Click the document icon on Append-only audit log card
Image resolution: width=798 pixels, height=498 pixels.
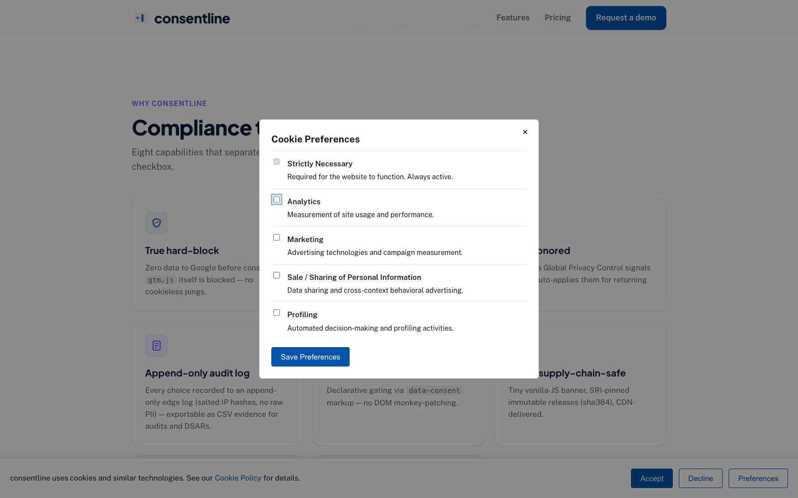click(157, 346)
